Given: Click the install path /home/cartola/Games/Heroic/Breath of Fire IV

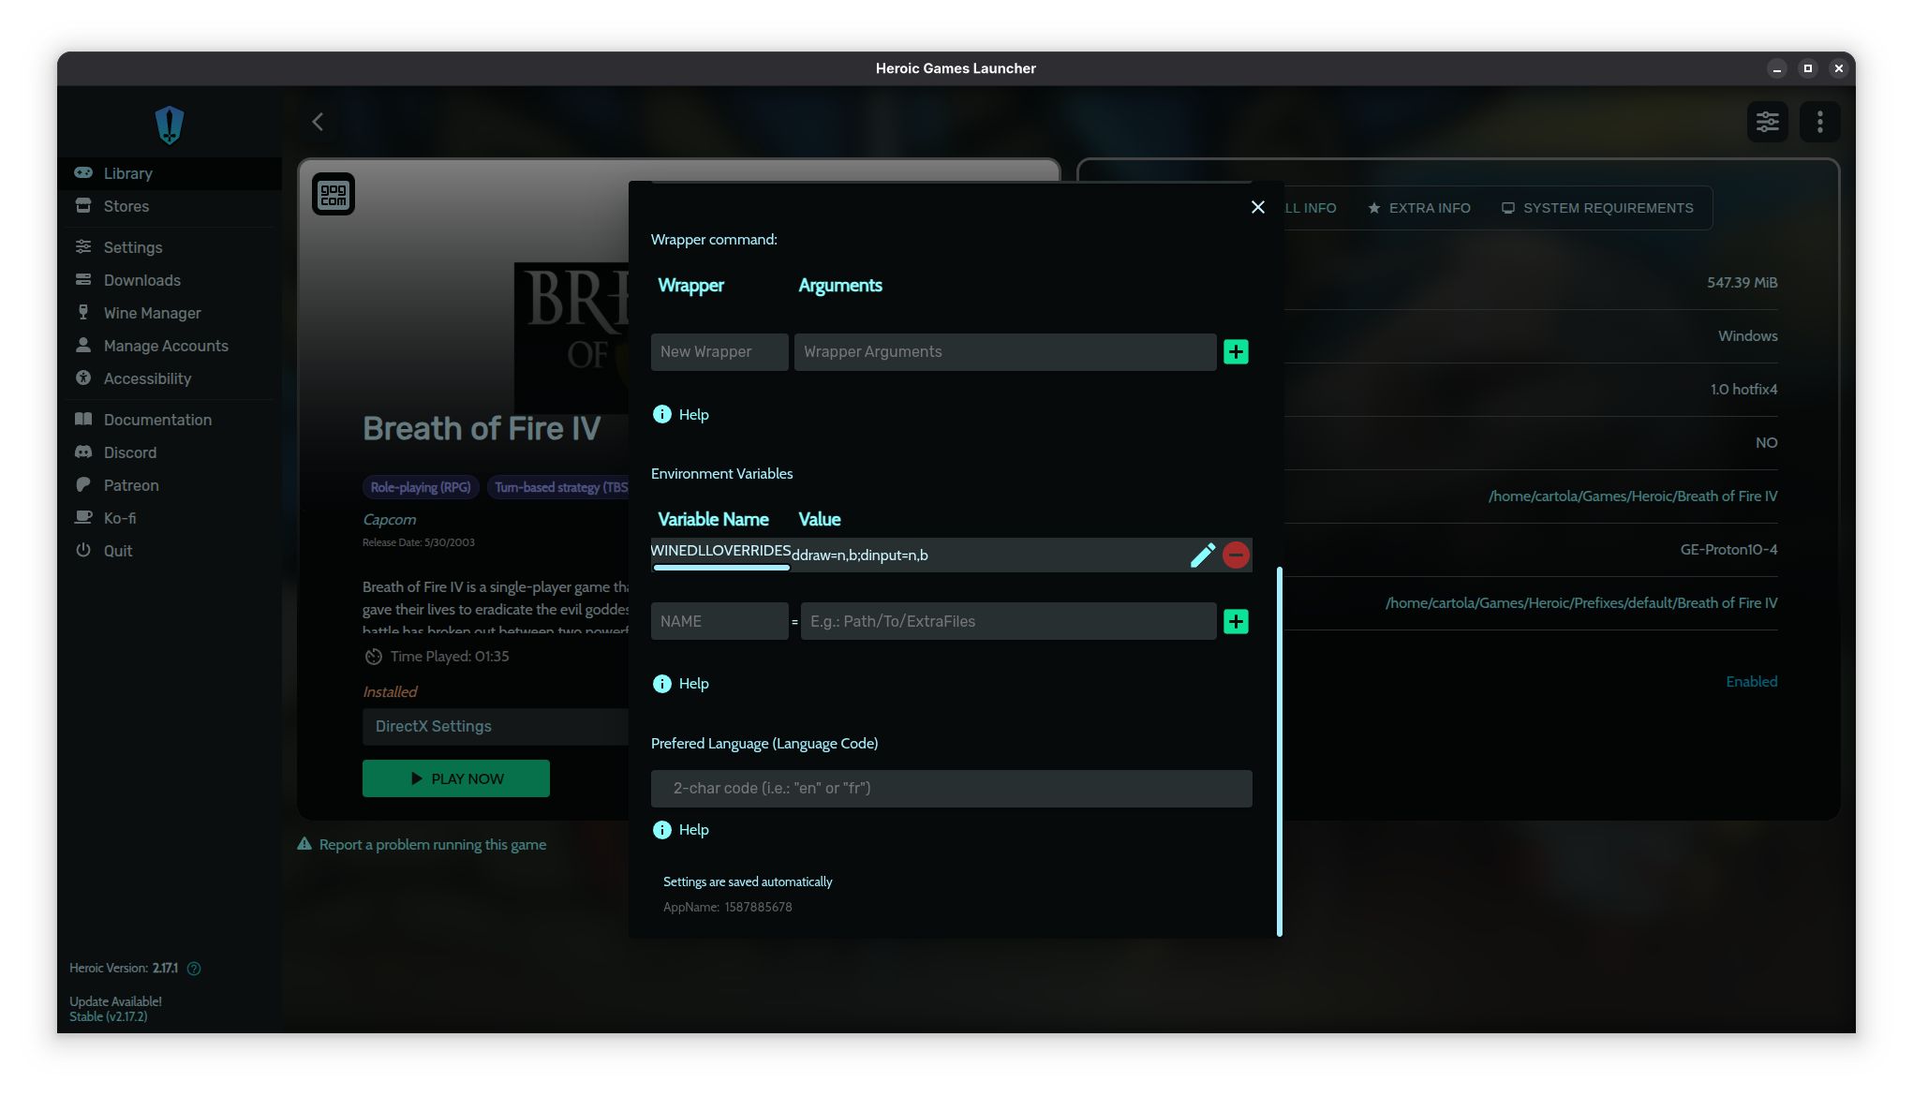Looking at the screenshot, I should [1633, 496].
